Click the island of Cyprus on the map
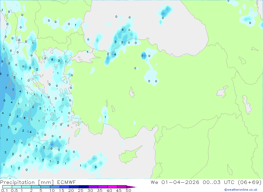Screen dimensions: 263x192 point(129,155)
